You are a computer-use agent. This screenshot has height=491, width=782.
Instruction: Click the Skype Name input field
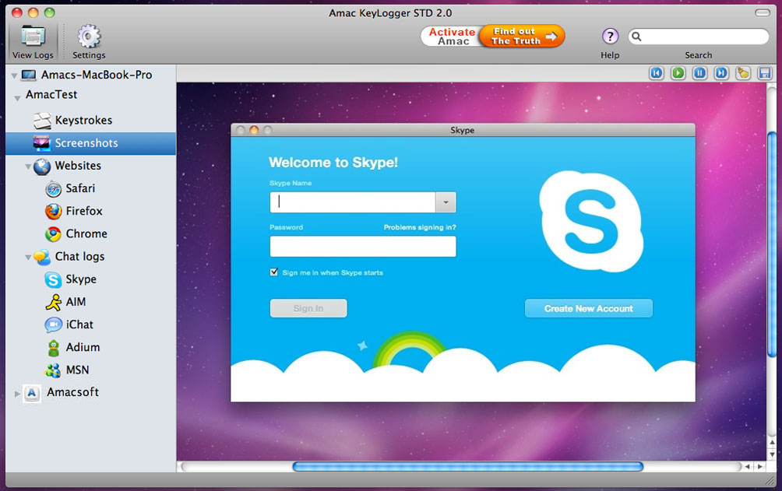[353, 202]
